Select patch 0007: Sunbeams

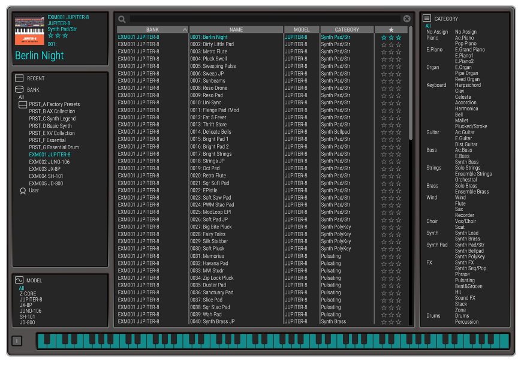pyautogui.click(x=207, y=81)
